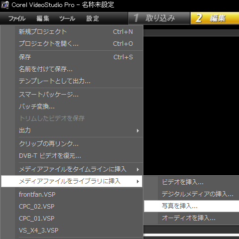
Task: Select クリップの再リンク...
Action: click(72, 144)
